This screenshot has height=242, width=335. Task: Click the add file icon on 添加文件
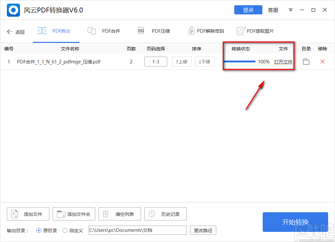click(14, 214)
